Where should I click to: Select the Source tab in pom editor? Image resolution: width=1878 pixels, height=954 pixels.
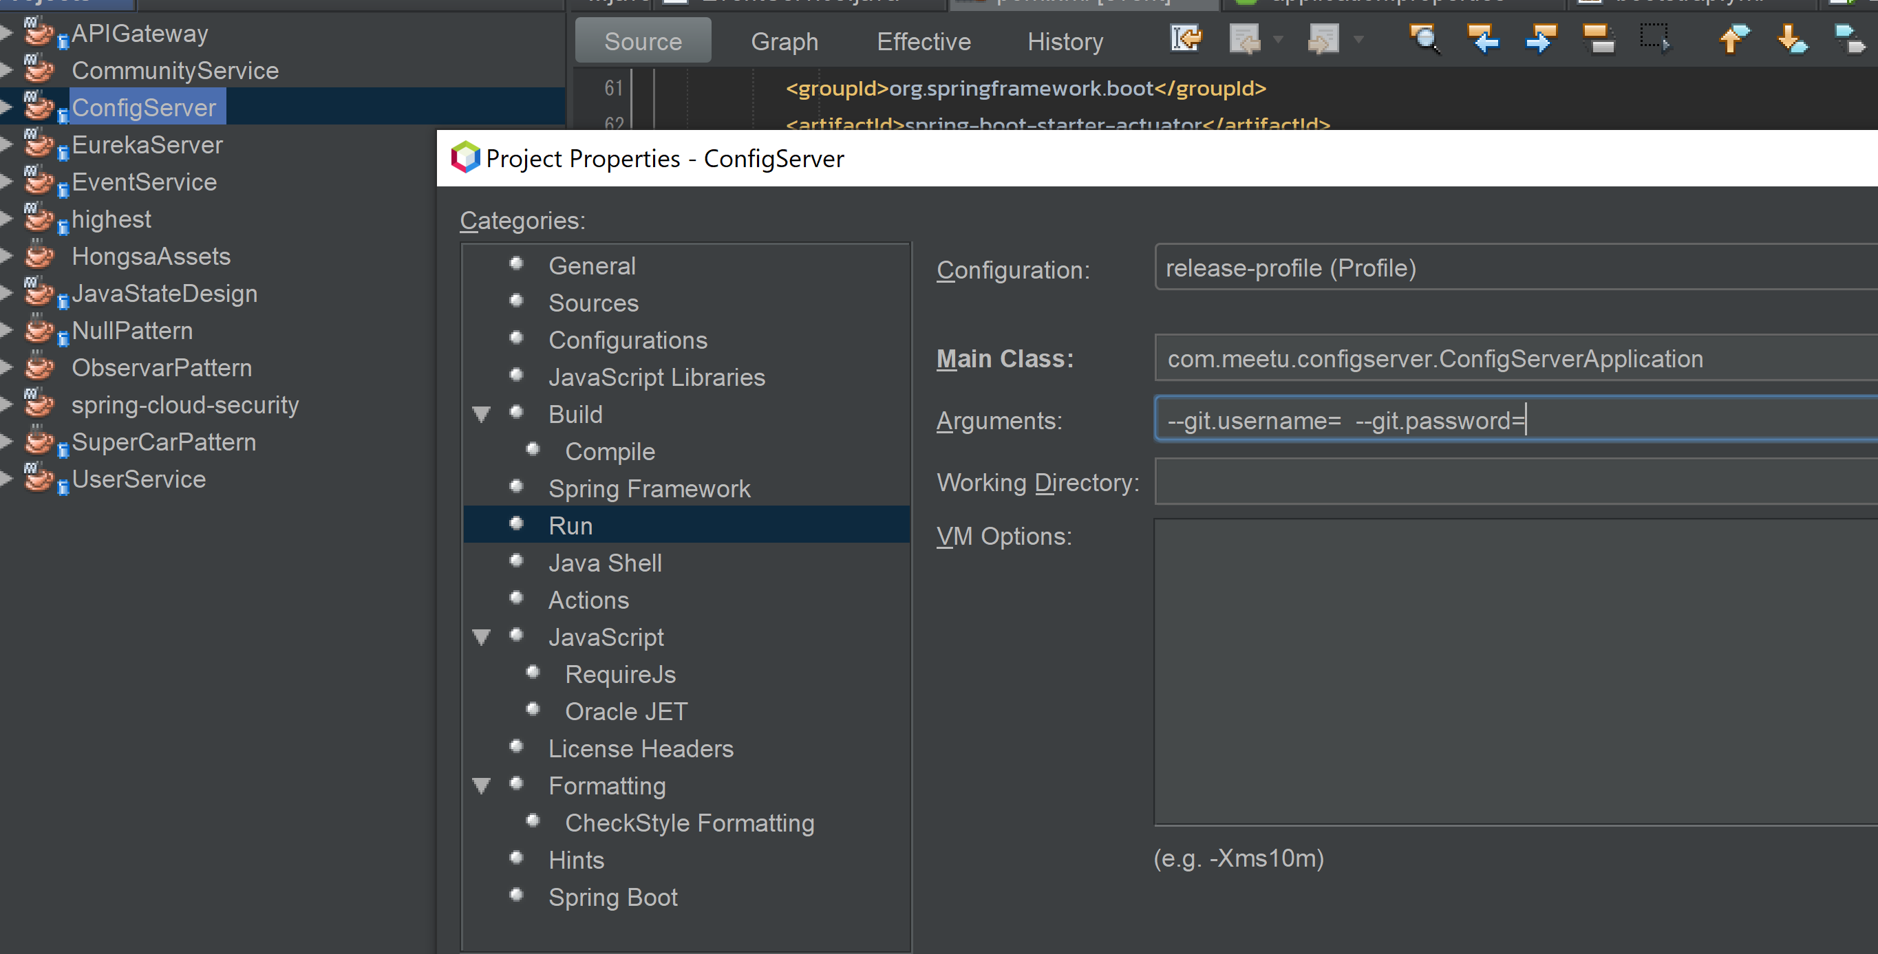641,41
